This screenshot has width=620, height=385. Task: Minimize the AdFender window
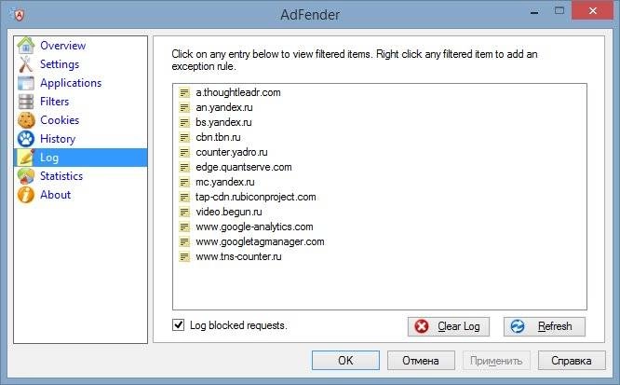[x=534, y=12]
